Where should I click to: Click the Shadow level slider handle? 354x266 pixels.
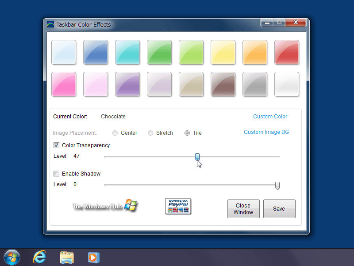tap(277, 185)
